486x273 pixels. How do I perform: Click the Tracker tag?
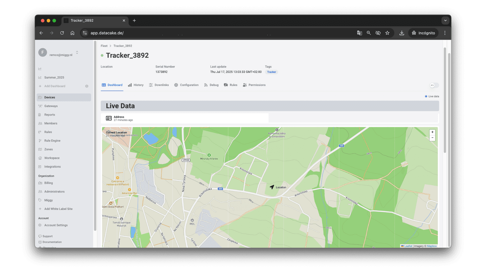coord(271,72)
